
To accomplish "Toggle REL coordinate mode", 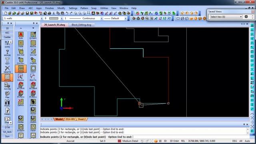I will (183, 141).
